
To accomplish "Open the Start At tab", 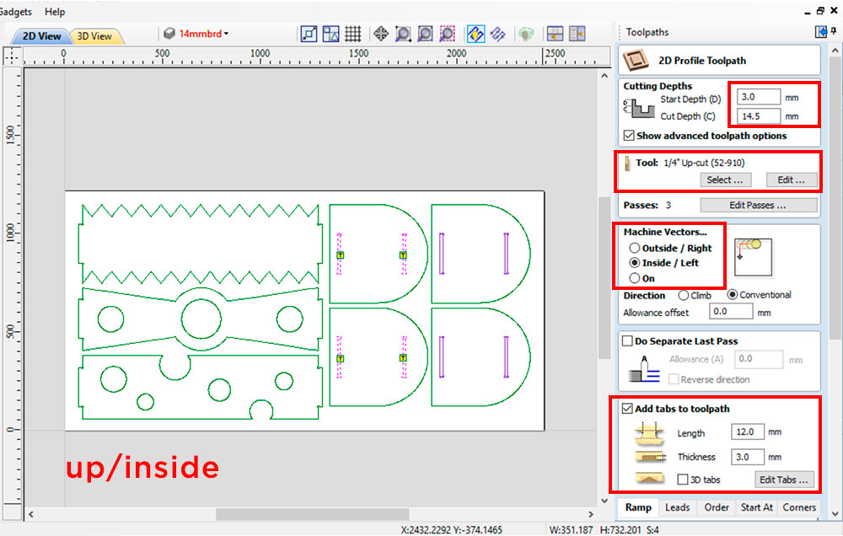I will (756, 507).
